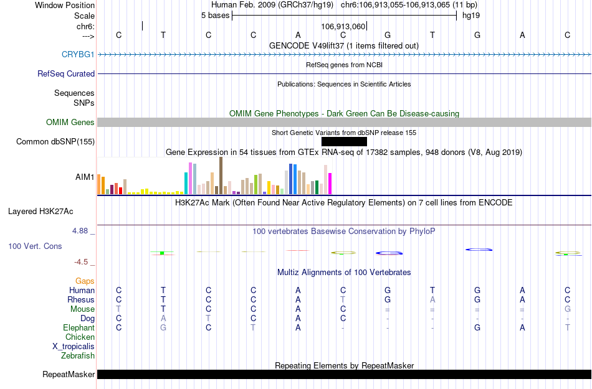
Task: Click the RepeatMasker track label
Action: tap(69, 375)
